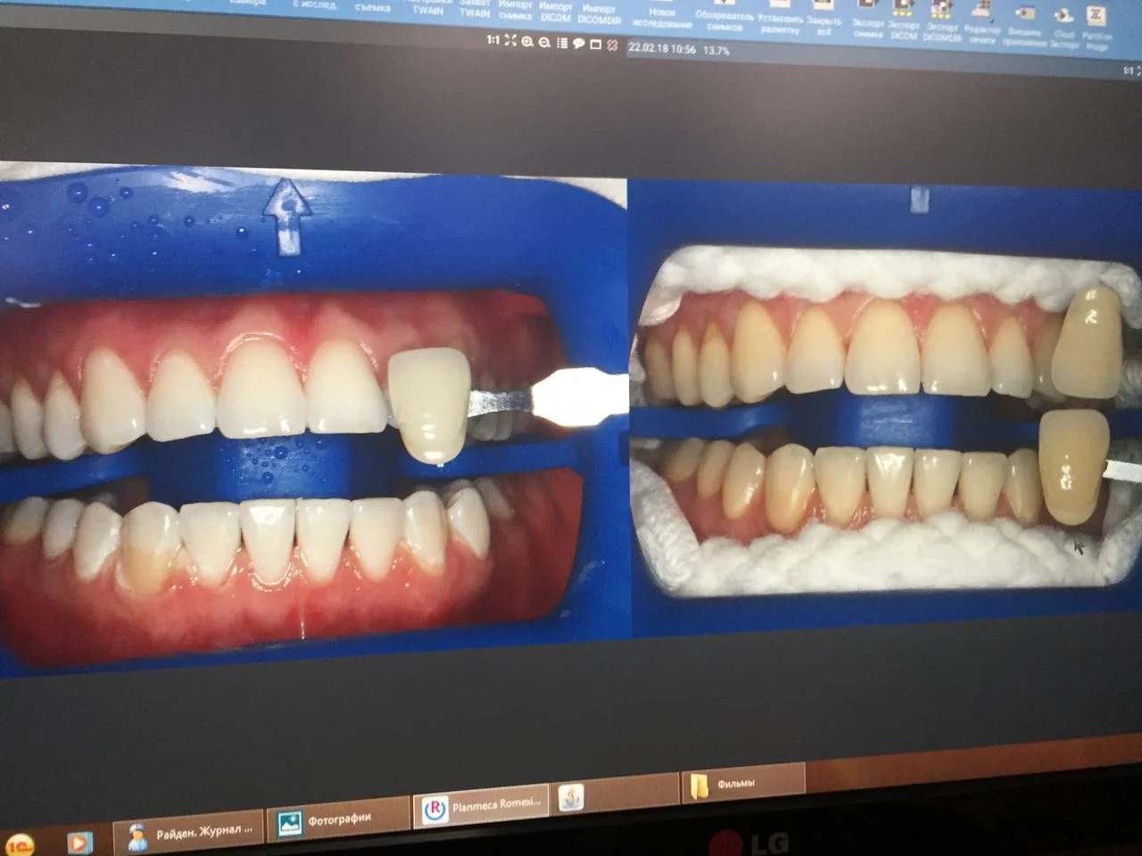The width and height of the screenshot is (1142, 856).
Task: Click the Захват TWAIN toolbar button
Action: click(x=475, y=8)
